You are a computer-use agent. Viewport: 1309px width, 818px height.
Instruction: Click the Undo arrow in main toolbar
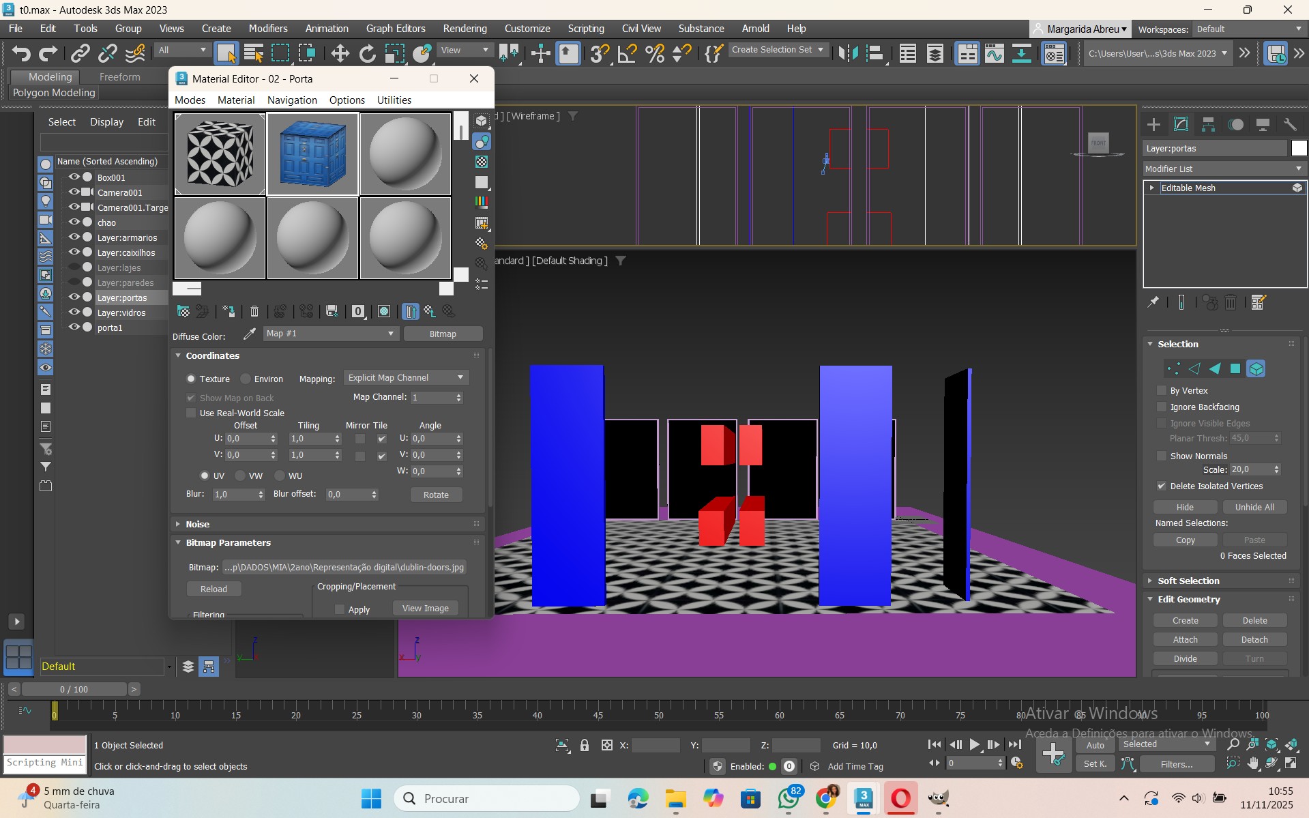pos(21,53)
